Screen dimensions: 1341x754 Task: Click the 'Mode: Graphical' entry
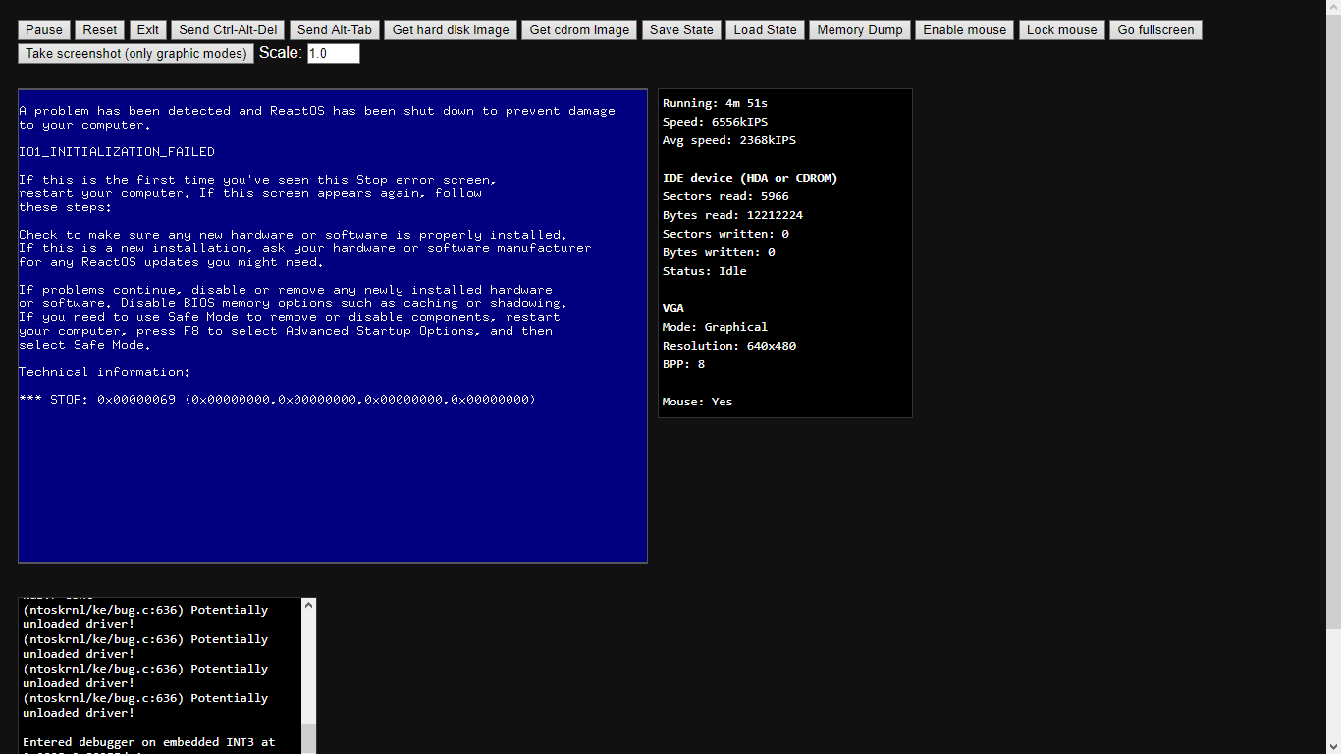pos(715,327)
